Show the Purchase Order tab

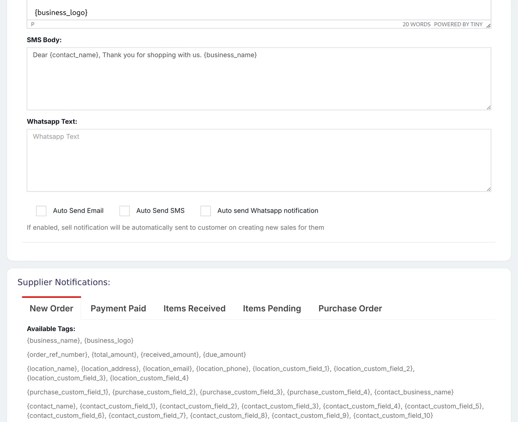coord(350,308)
